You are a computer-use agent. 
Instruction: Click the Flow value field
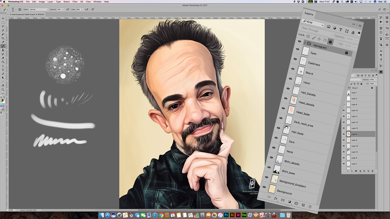78,9
